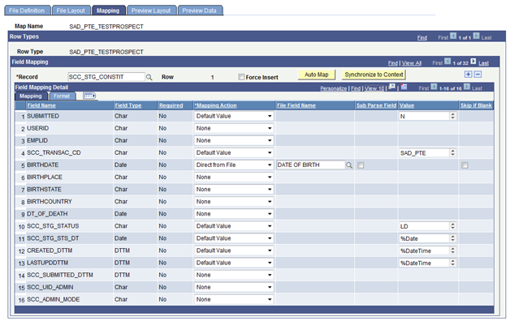The width and height of the screenshot is (510, 321).
Task: Switch to the Preview Data tab
Action: [200, 11]
